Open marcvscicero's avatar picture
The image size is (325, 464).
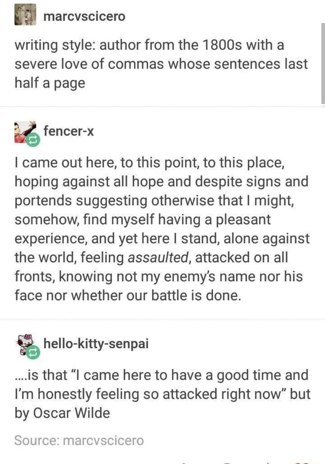tap(25, 15)
